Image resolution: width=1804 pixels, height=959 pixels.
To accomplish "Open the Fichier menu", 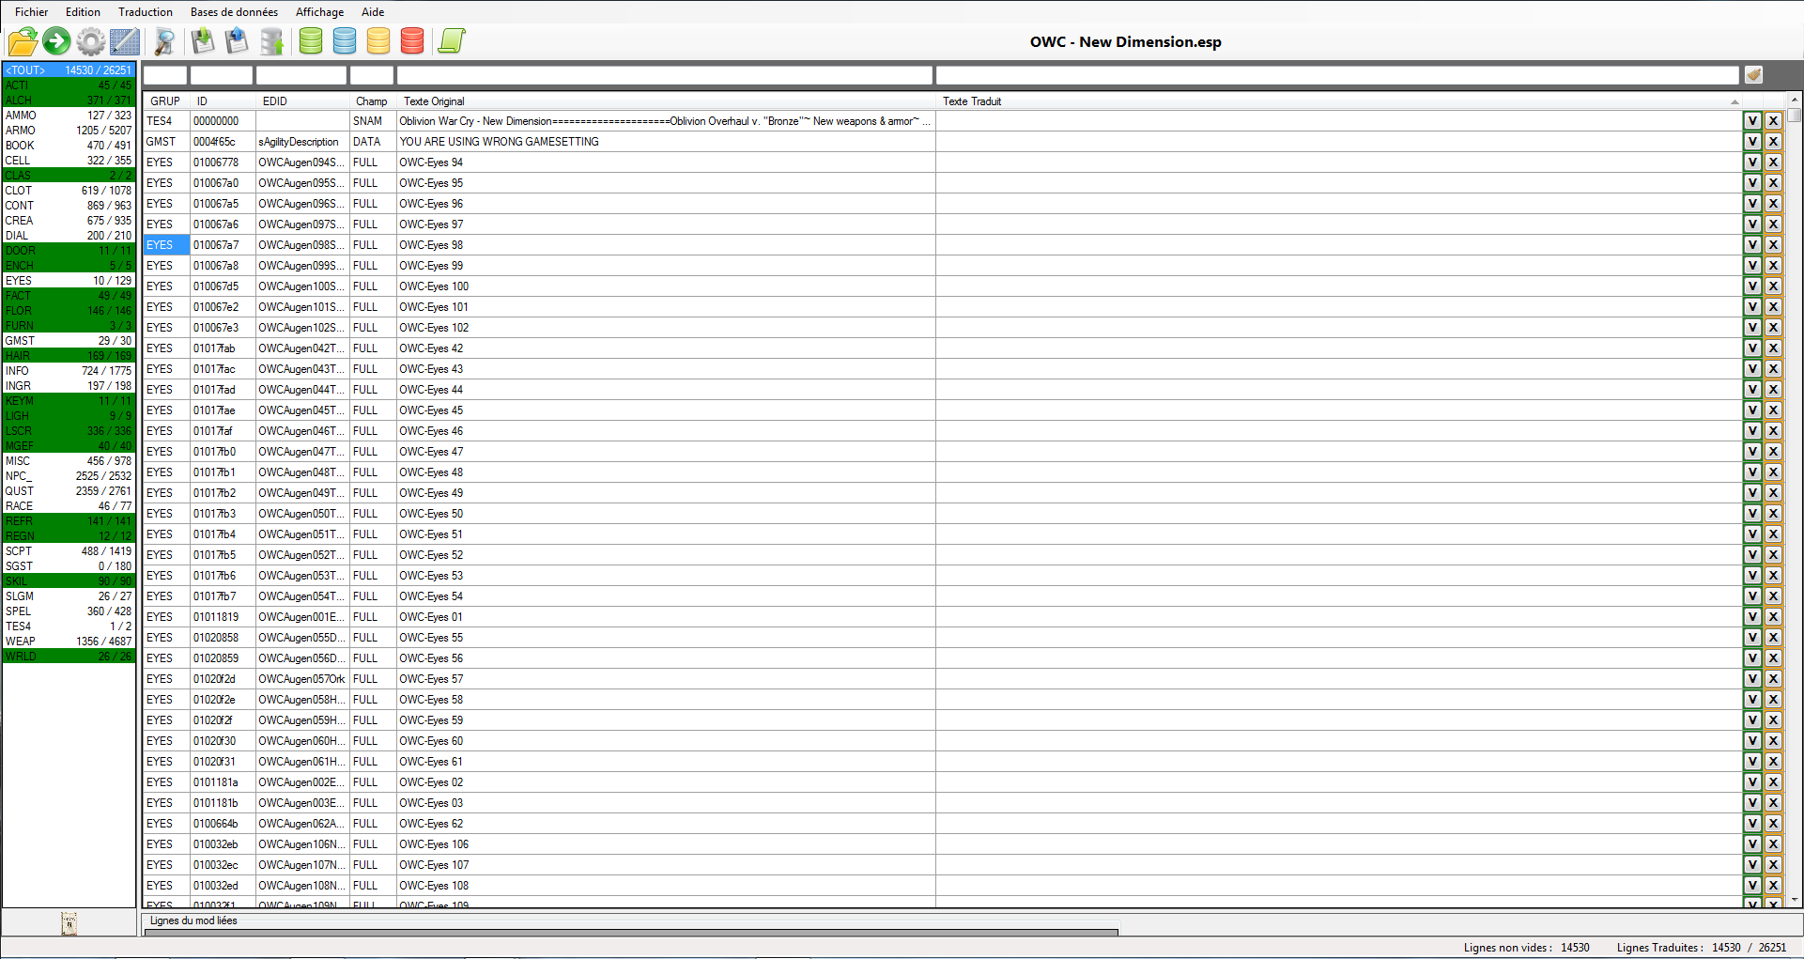I will click(x=31, y=12).
